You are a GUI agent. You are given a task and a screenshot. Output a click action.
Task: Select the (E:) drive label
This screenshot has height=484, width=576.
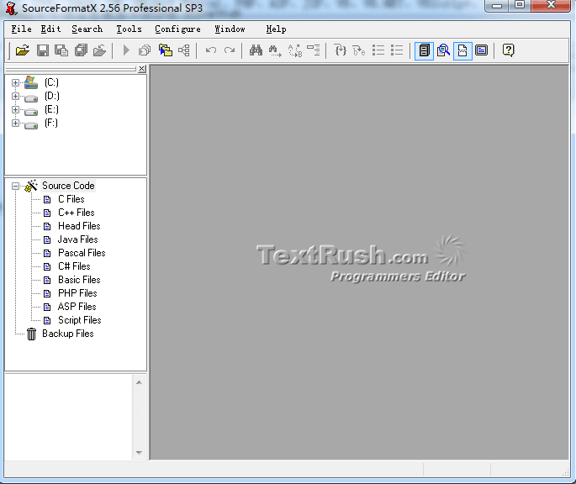tap(51, 109)
